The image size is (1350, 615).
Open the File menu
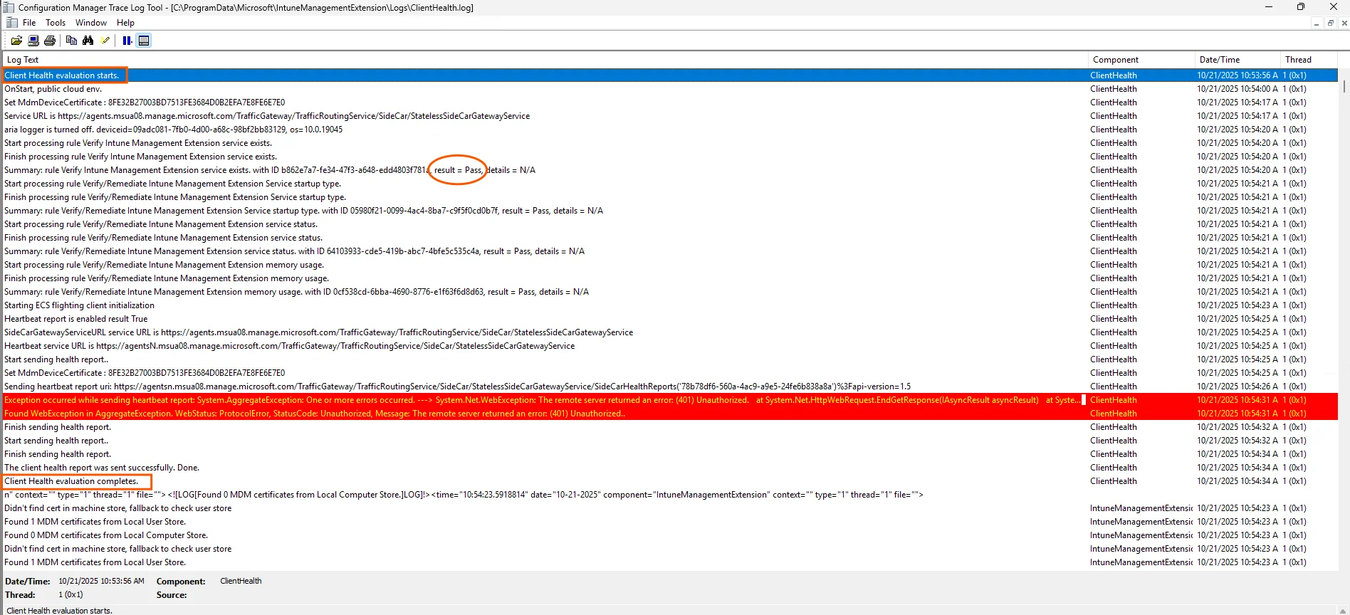pyautogui.click(x=29, y=23)
